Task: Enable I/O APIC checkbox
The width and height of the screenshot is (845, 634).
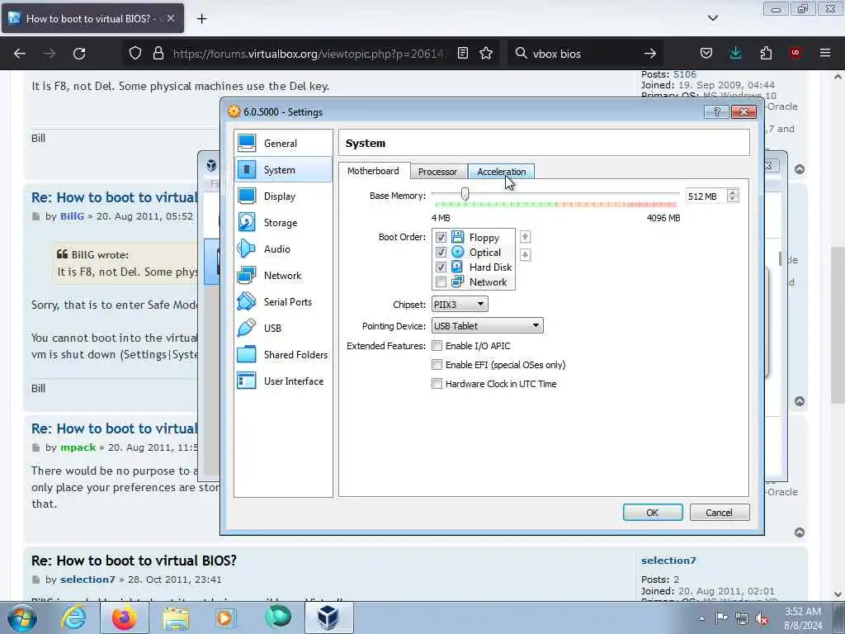Action: coord(437,346)
